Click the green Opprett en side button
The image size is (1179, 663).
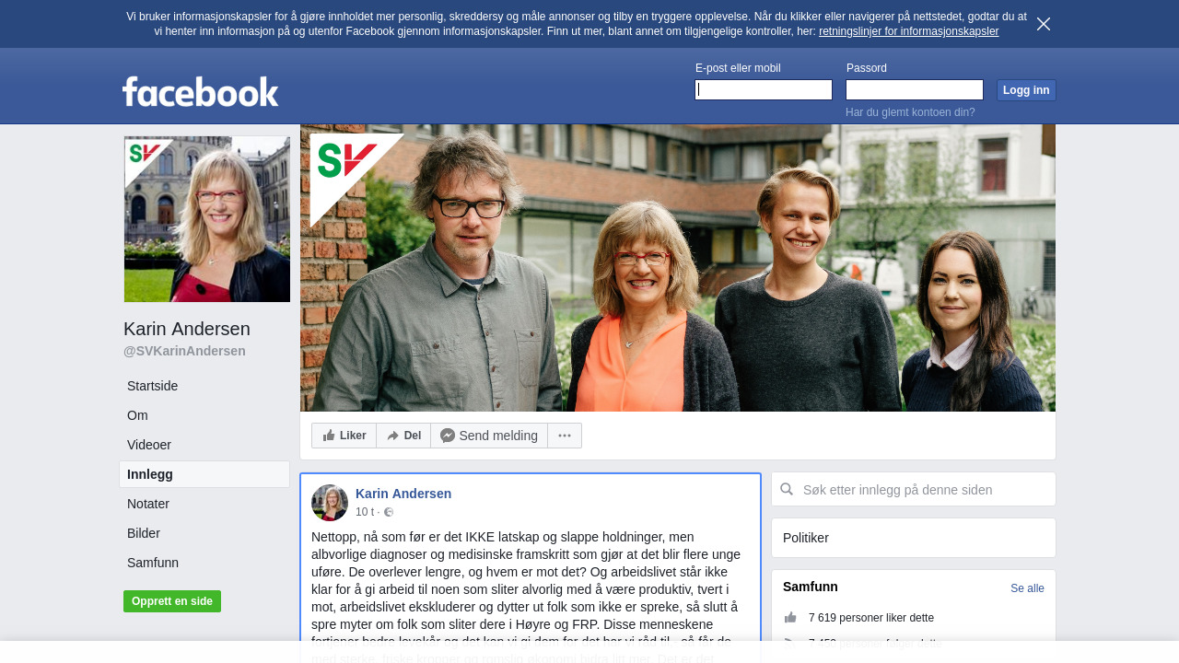[x=172, y=601]
